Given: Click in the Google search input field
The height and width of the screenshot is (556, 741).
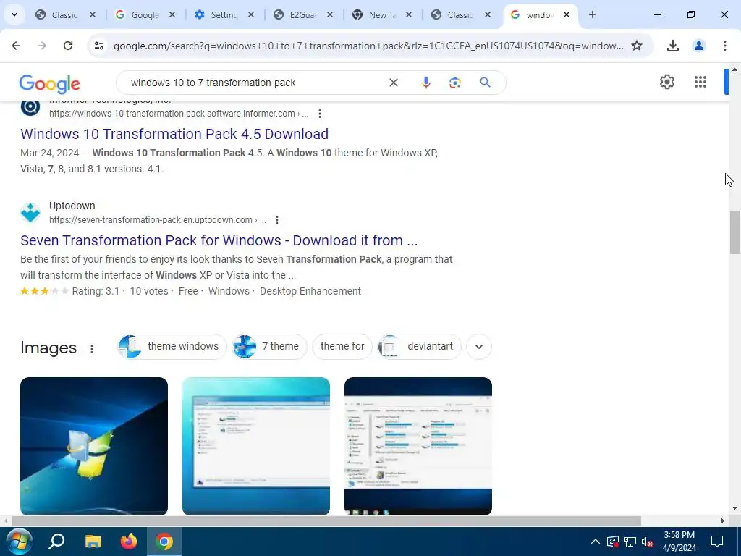Looking at the screenshot, I should click(x=255, y=83).
